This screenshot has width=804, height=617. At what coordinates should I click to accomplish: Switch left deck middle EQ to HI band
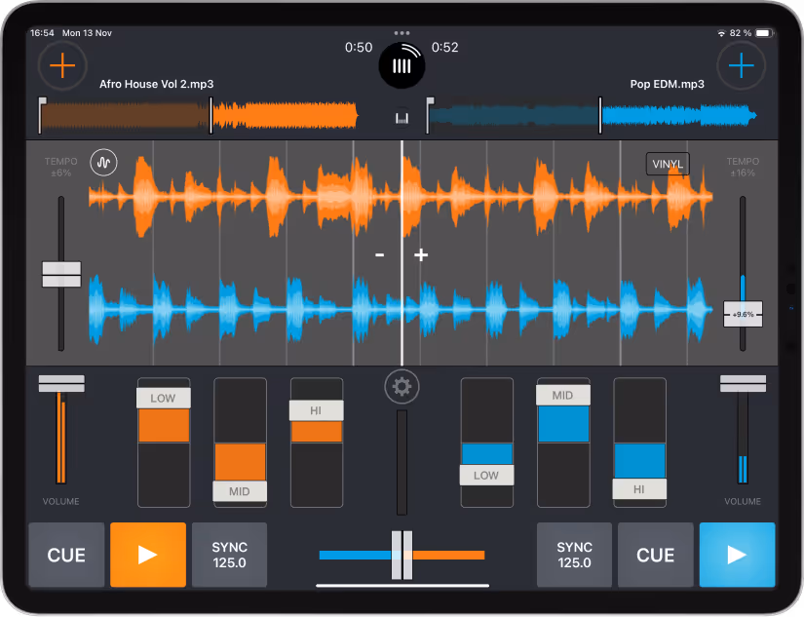click(316, 410)
